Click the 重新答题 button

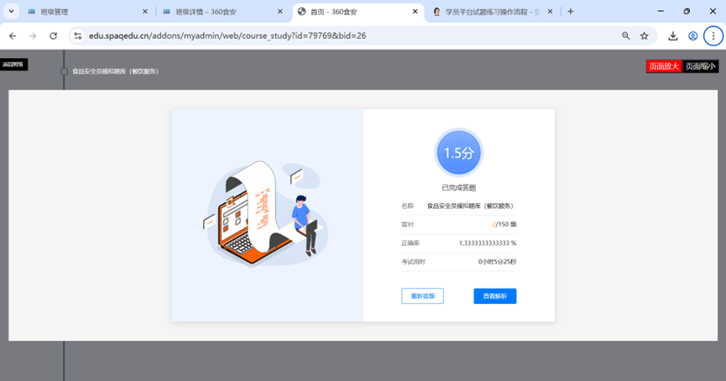[x=422, y=296]
